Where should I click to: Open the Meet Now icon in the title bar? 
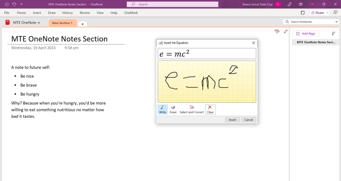(x=301, y=4)
